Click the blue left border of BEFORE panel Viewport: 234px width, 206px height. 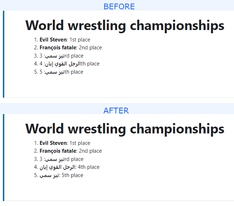[4, 54]
